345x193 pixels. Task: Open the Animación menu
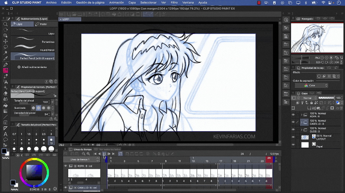tap(117, 3)
